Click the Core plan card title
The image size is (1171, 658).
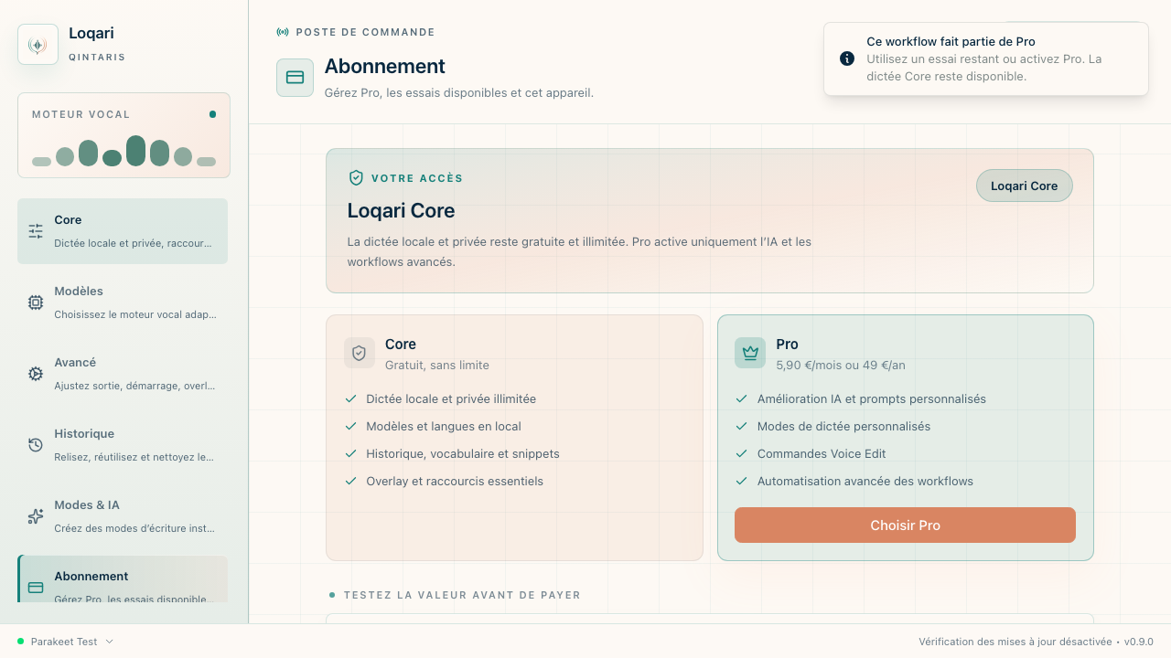(x=401, y=345)
